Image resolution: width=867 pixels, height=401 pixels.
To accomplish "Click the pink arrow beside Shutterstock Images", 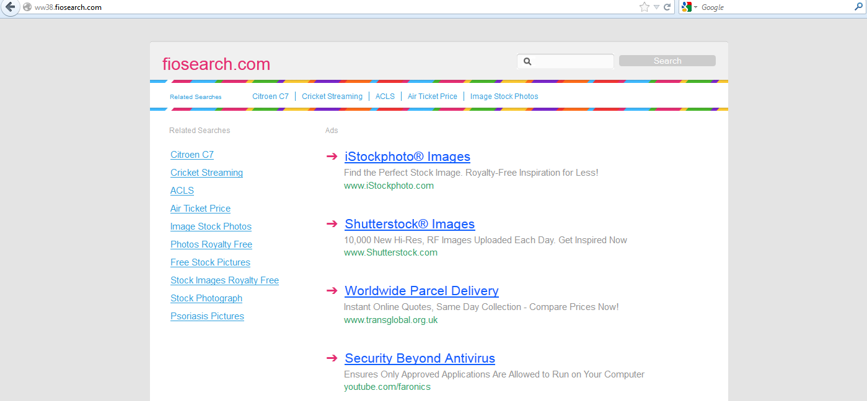I will (x=332, y=223).
